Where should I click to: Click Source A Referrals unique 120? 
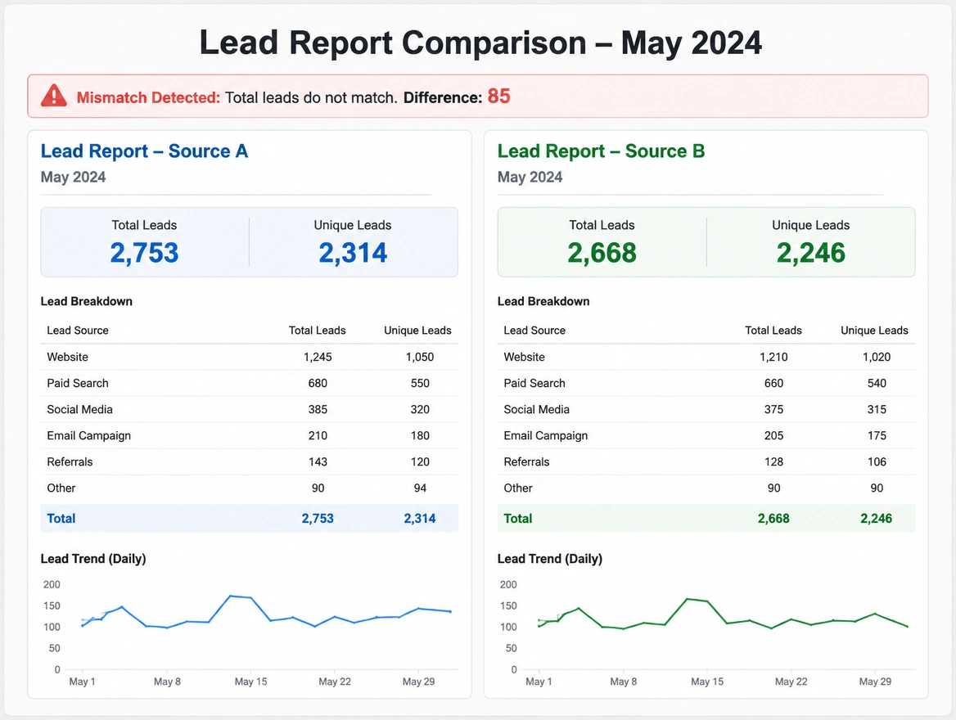pos(420,461)
